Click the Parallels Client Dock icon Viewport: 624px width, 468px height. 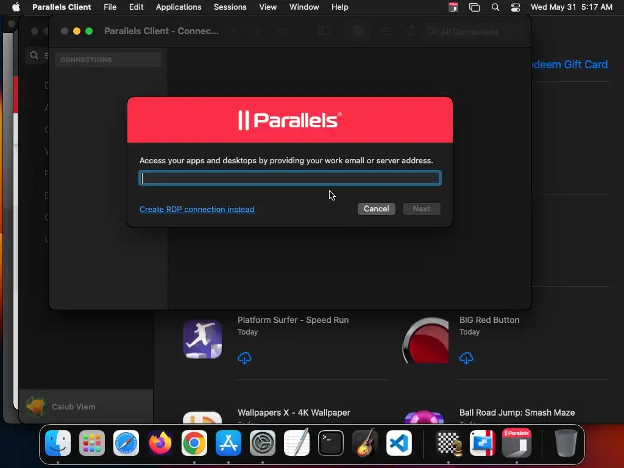tap(517, 442)
